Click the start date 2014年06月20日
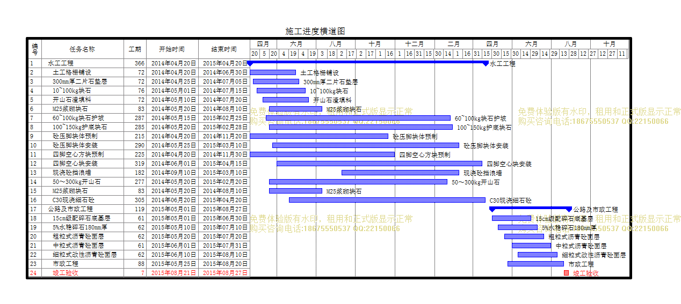Image resolution: width=681 pixels, height=304 pixels. point(172,200)
